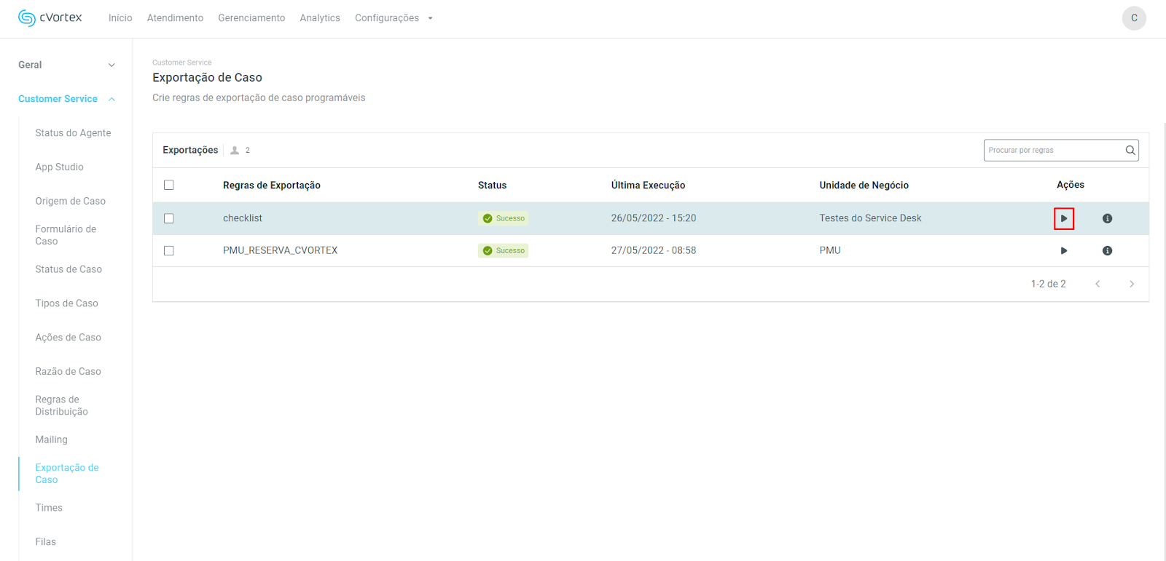Run the checklist export rule

coord(1063,218)
